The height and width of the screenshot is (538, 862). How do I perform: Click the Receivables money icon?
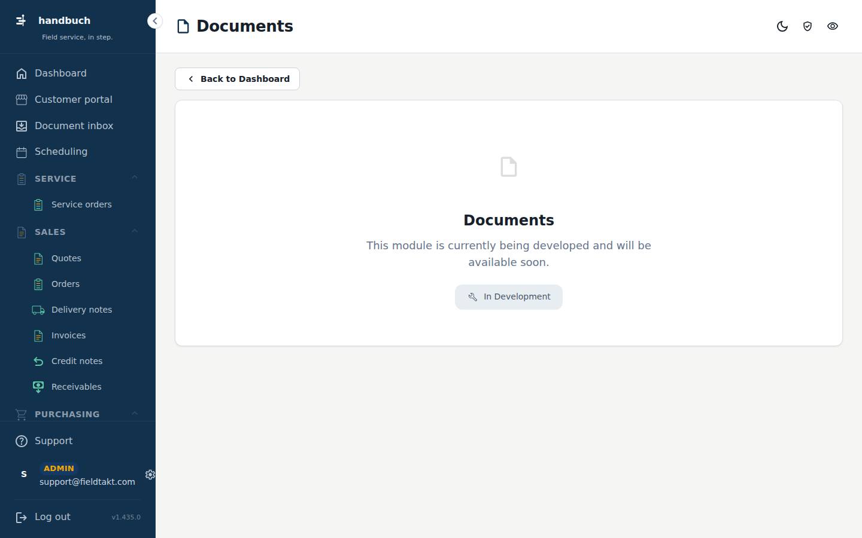pos(38,387)
